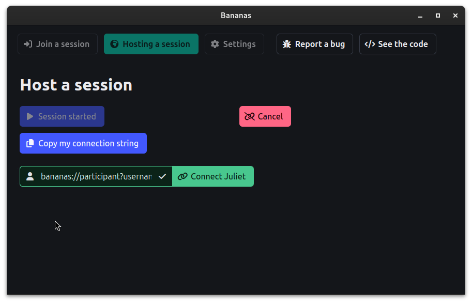The image size is (472, 303).
Task: Select the Hosting a session tab
Action: (x=151, y=44)
